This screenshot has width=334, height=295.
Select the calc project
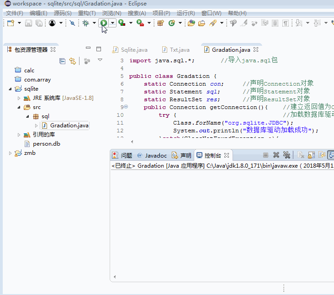[x=25, y=70]
